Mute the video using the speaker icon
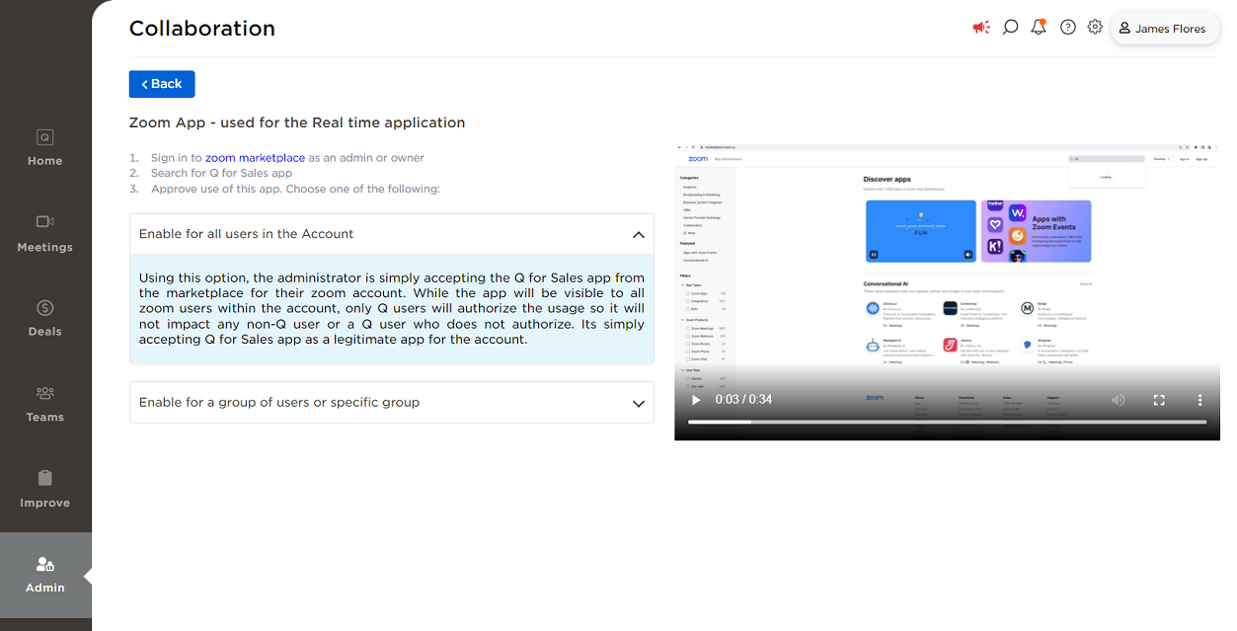1237x631 pixels. tap(1119, 400)
